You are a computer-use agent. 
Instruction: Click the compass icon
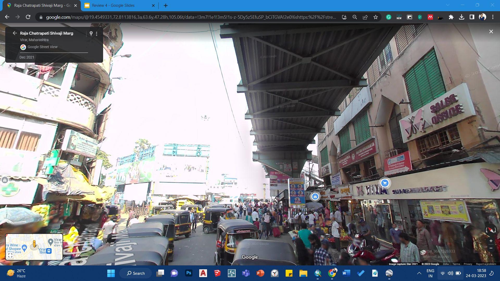pos(491,230)
